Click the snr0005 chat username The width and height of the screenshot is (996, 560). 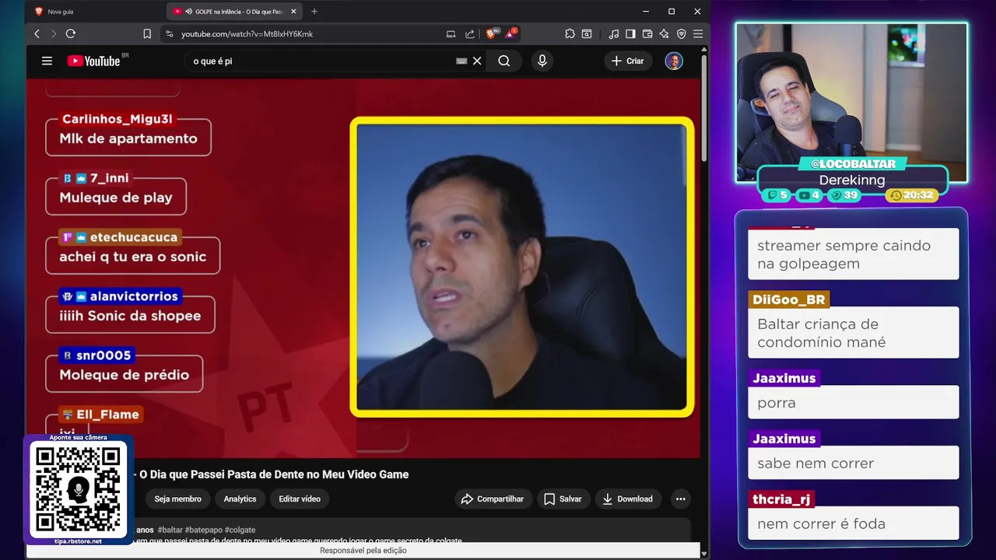pyautogui.click(x=103, y=355)
